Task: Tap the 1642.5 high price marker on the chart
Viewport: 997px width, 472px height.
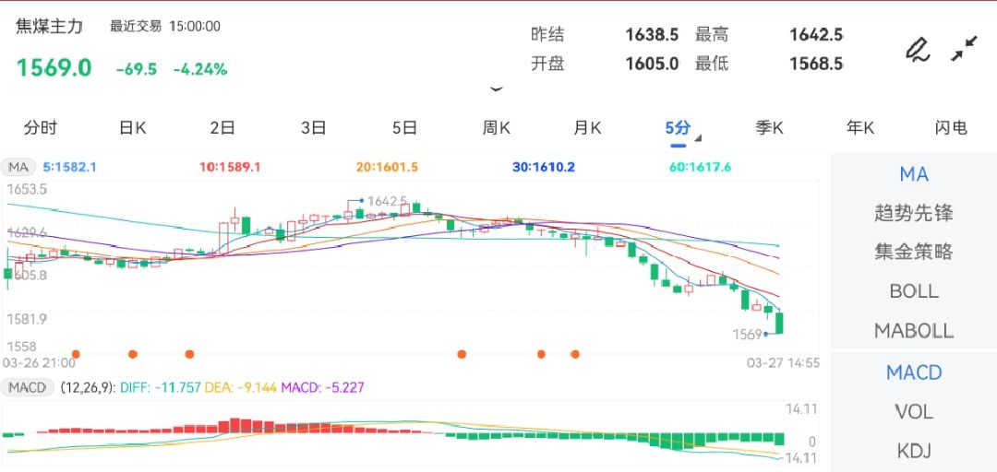Action: pyautogui.click(x=386, y=201)
